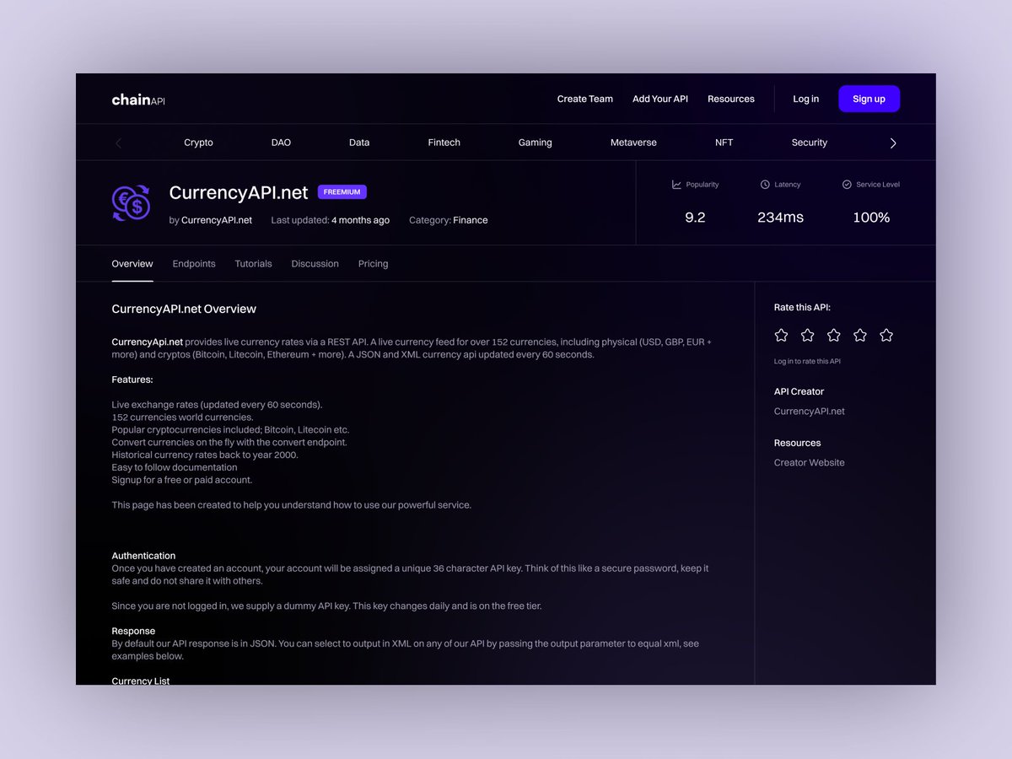Image resolution: width=1012 pixels, height=759 pixels.
Task: Select the Data category
Action: (359, 143)
